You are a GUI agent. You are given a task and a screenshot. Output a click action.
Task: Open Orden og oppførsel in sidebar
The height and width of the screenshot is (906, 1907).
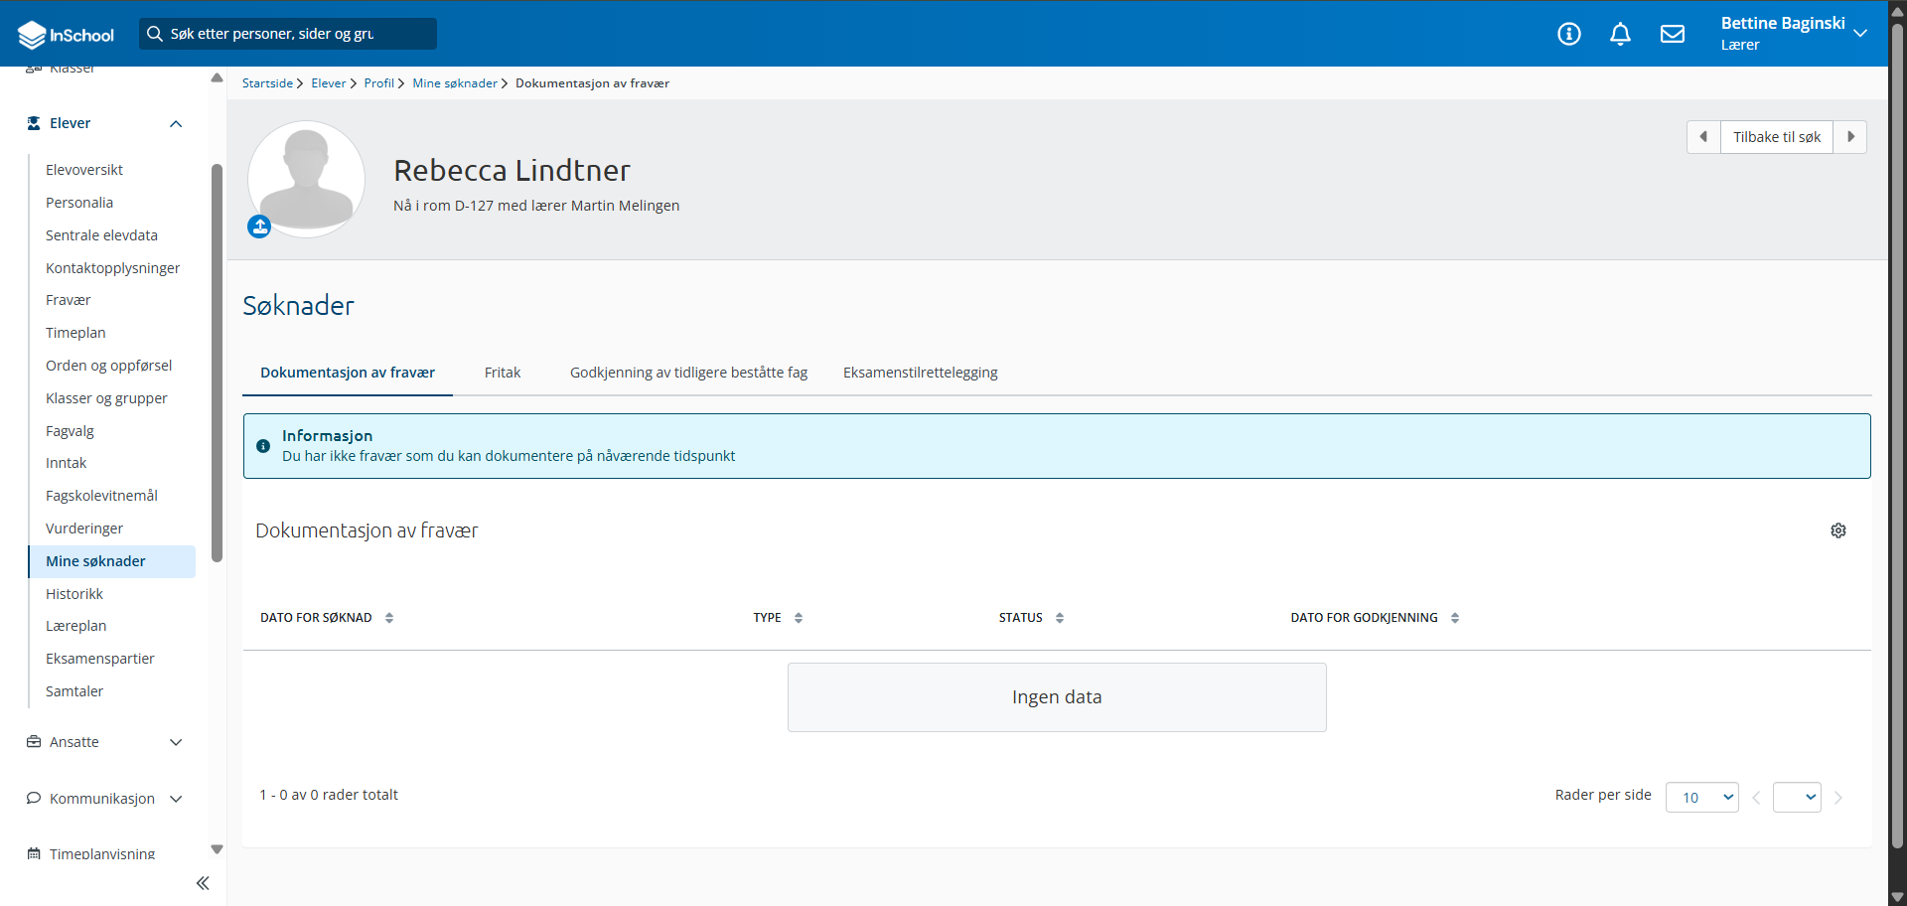tap(108, 366)
